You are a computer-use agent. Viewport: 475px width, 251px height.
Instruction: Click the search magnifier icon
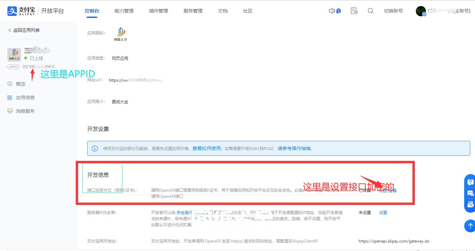coord(371,11)
